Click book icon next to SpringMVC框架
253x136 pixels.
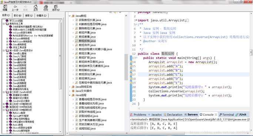11,116
